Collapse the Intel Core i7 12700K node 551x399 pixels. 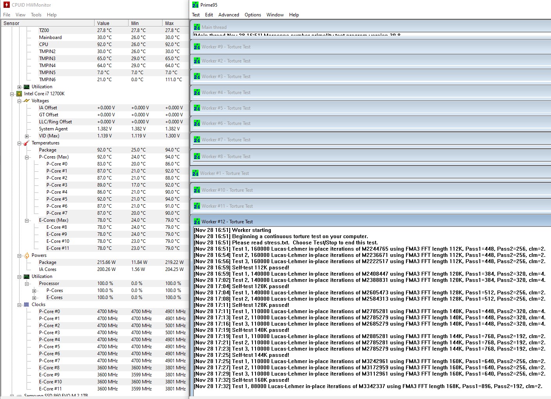(12, 94)
